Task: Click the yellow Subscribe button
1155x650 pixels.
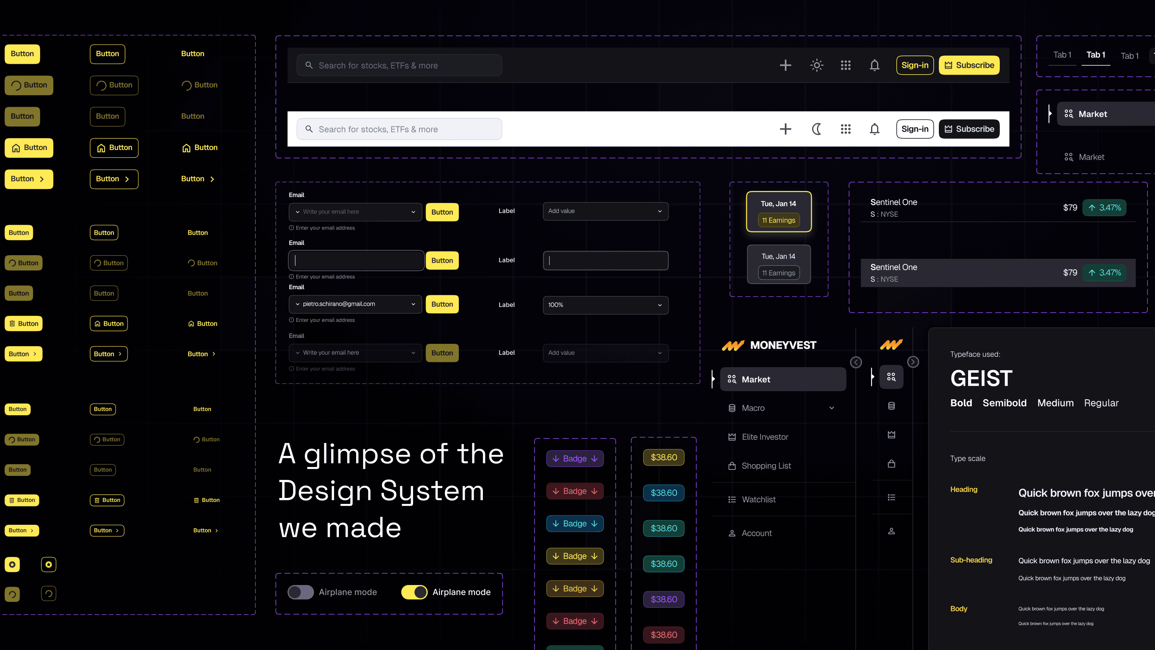Action: coord(969,65)
